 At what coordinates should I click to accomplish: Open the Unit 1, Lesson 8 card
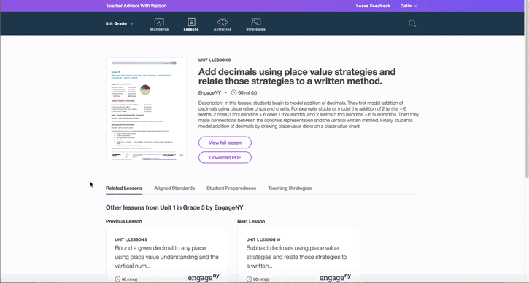pos(167,255)
